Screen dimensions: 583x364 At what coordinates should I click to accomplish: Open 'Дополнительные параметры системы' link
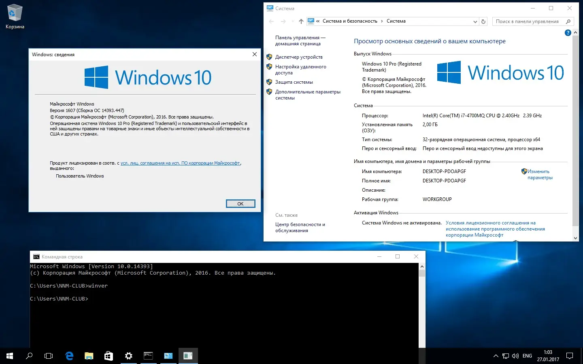click(308, 95)
